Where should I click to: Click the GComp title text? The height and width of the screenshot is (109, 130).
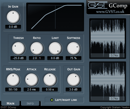coord(118,6)
